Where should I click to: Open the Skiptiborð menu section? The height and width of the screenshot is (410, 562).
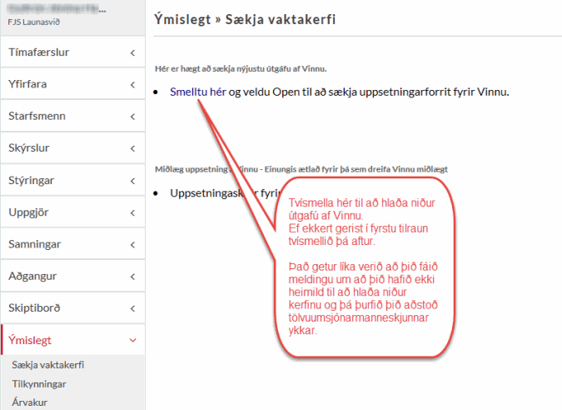(x=73, y=307)
